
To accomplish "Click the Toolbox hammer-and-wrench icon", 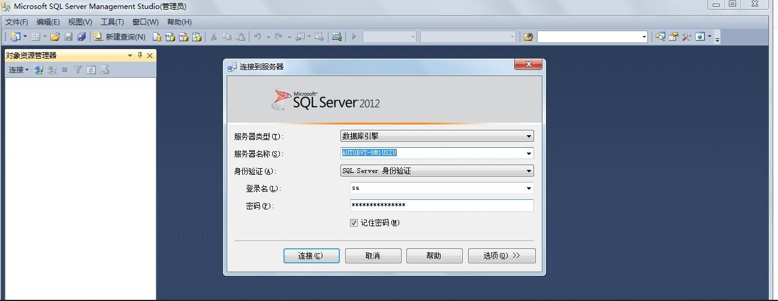I will 686,37.
